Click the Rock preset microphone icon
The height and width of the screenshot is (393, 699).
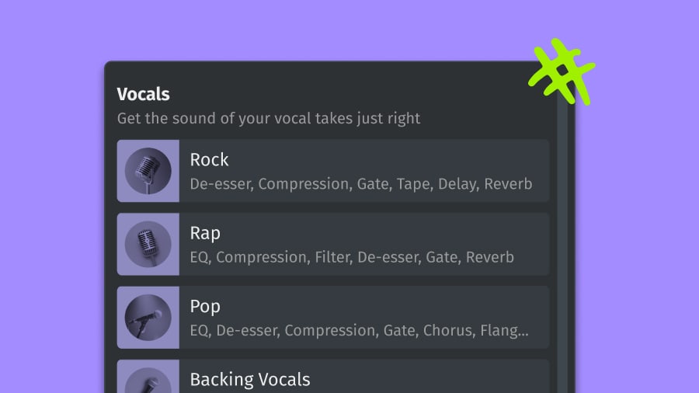coord(148,171)
